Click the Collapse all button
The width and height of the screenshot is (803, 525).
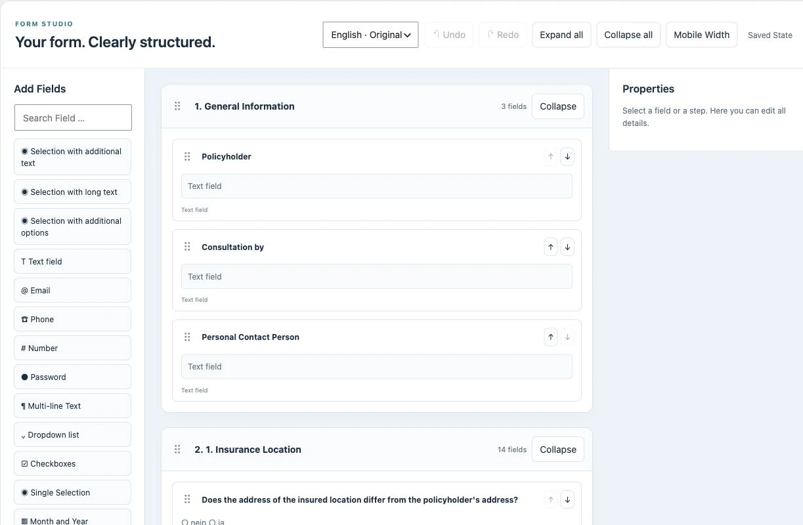[x=628, y=35]
